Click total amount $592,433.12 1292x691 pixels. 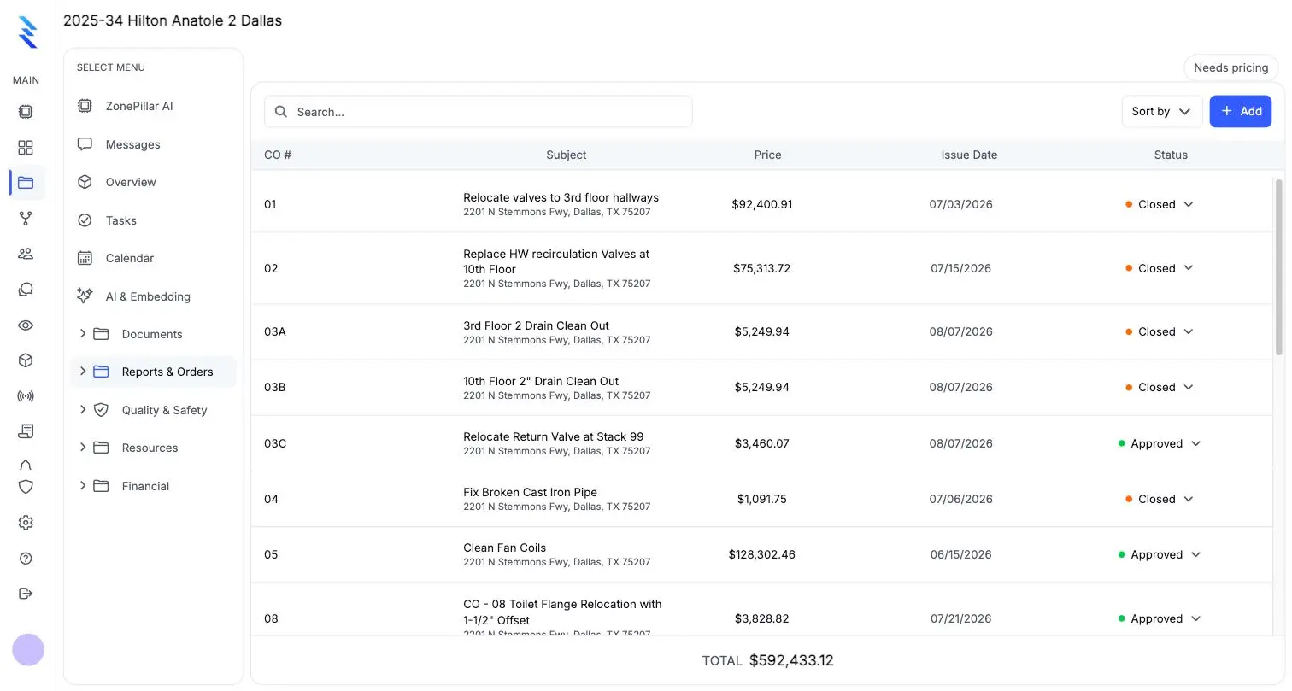pyautogui.click(x=791, y=660)
